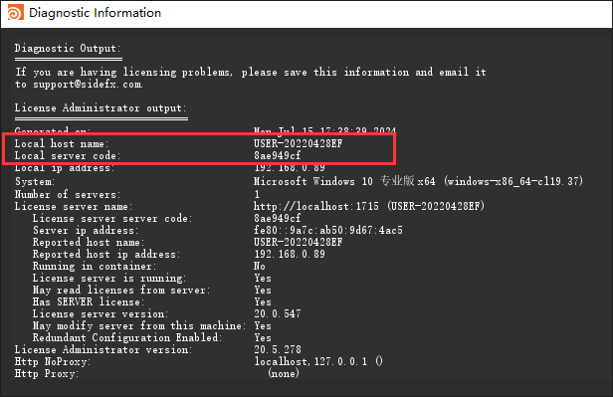Click the Houdini logo icon in title bar

[15, 12]
